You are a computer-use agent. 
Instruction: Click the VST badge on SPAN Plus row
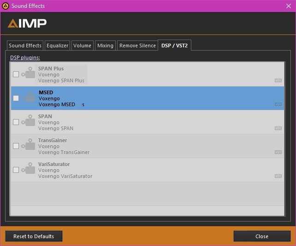pos(278,80)
